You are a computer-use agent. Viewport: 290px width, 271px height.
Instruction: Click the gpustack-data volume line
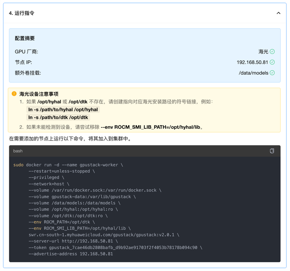82,196
